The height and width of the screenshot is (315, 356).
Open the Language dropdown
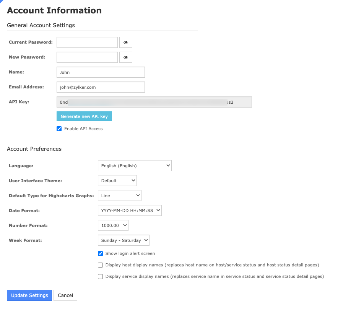tap(135, 166)
